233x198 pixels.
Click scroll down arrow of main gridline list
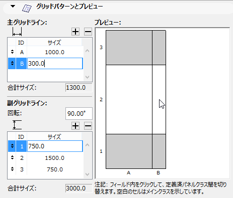coord(88,77)
